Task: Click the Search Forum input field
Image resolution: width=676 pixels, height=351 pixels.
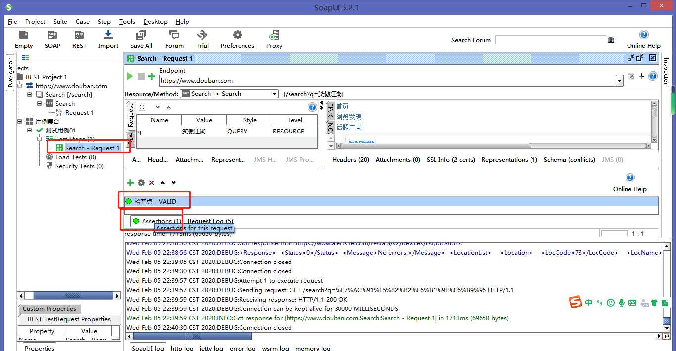Action: click(550, 40)
